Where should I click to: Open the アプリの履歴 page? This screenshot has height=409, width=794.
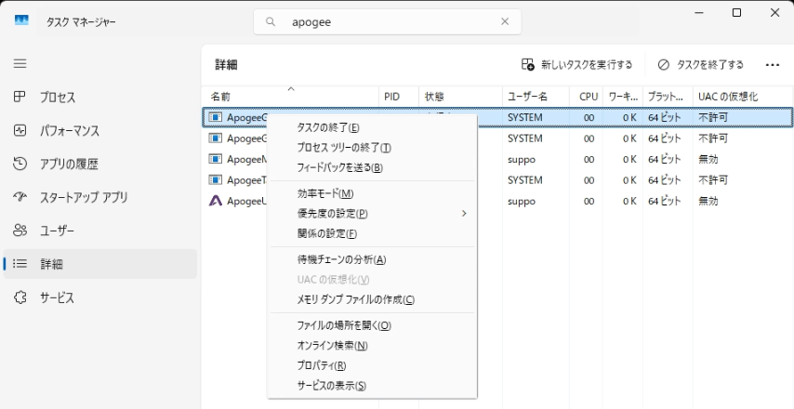(68, 165)
